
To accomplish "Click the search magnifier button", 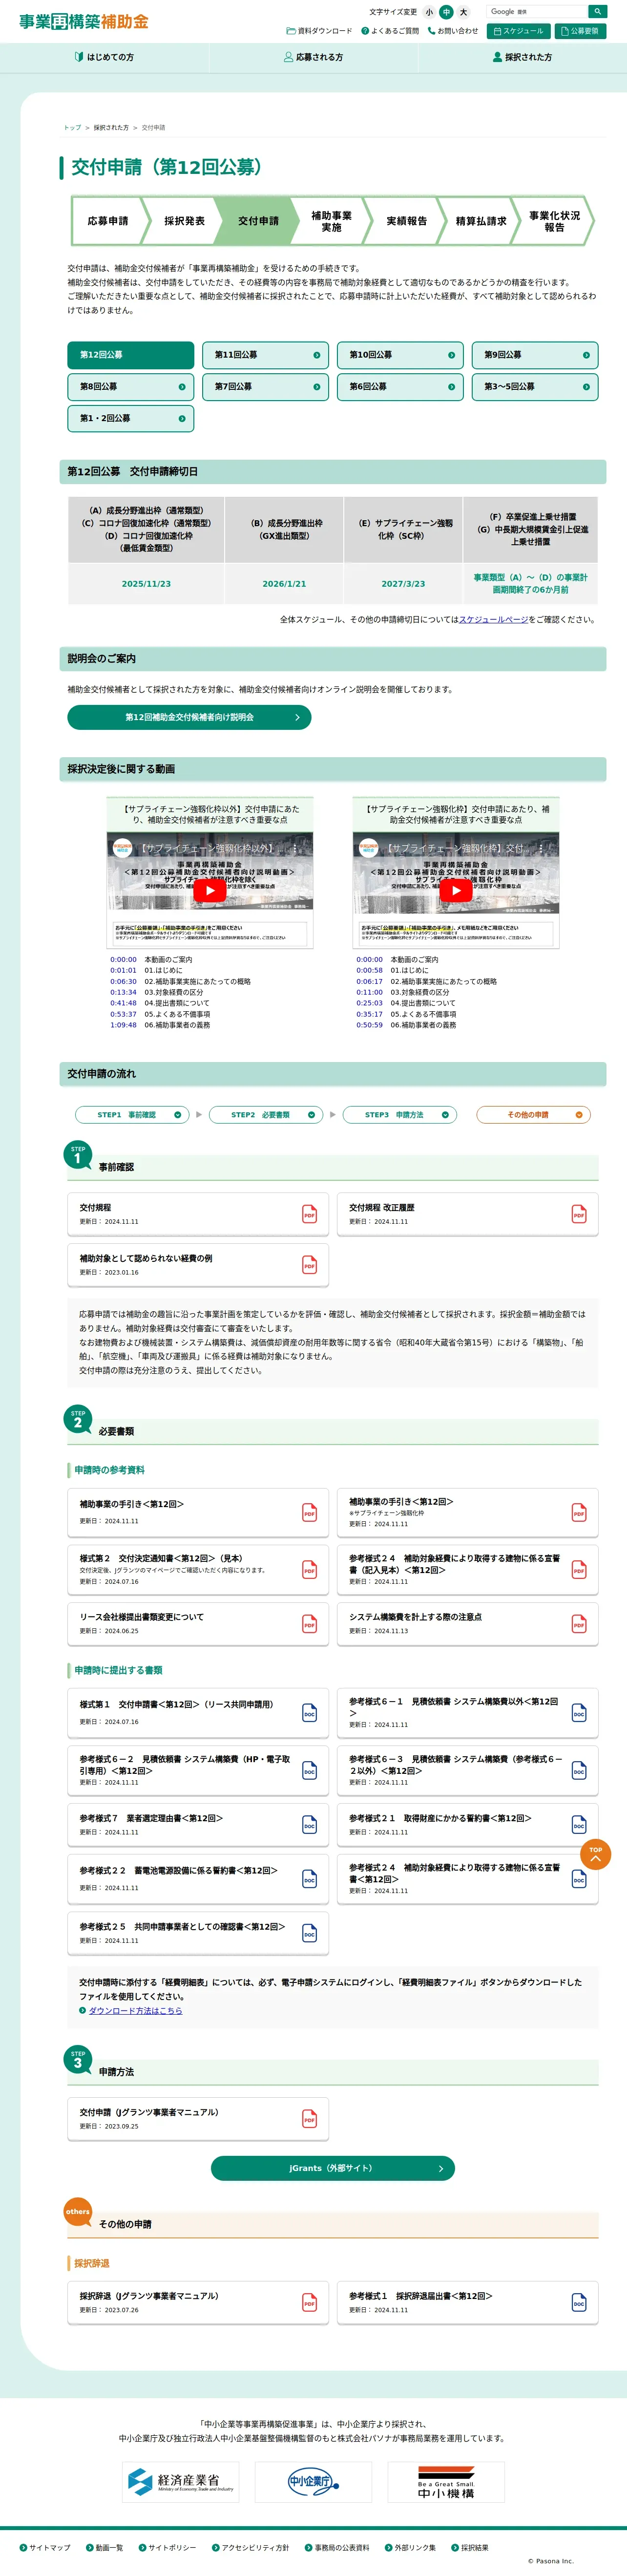I will pos(597,12).
